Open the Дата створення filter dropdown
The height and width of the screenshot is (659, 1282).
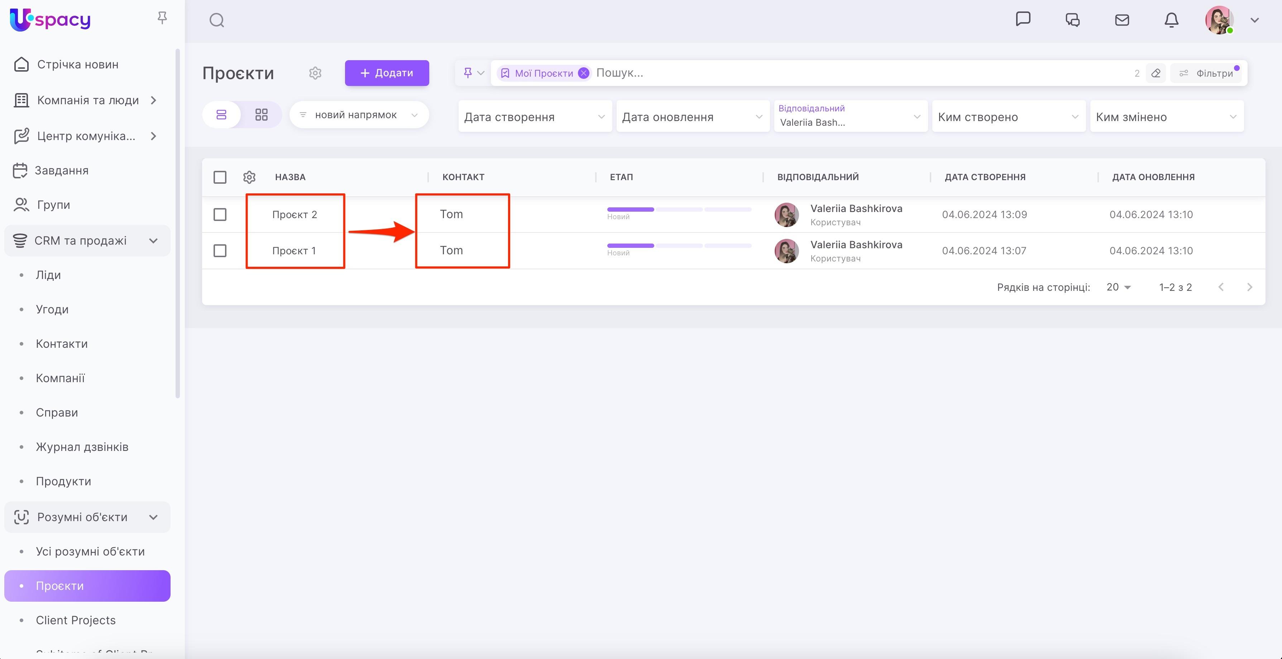(535, 117)
